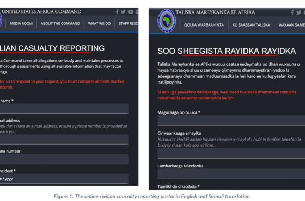Open Twitter icon in English page header

[x=123, y=12]
